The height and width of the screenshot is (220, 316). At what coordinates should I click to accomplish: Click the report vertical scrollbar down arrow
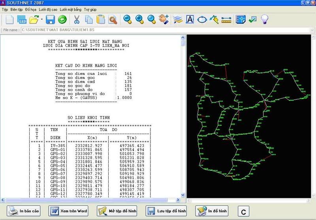click(x=183, y=195)
